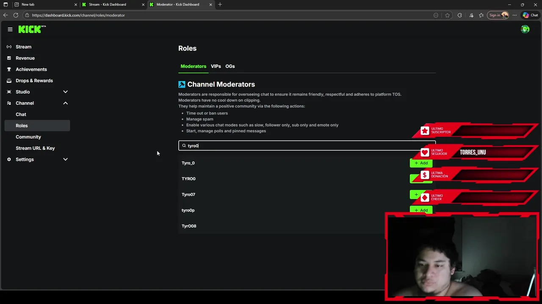Click the Settings gear icon in sidebar

point(9,159)
